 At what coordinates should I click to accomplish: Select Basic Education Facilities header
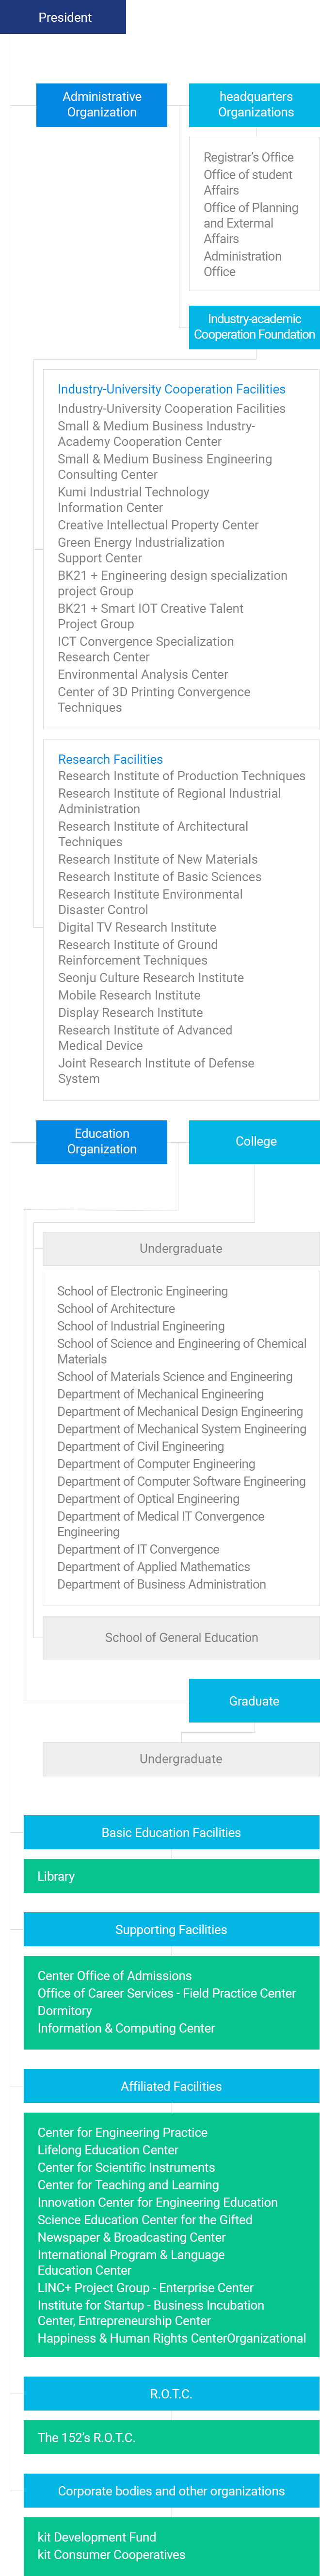pyautogui.click(x=171, y=1832)
